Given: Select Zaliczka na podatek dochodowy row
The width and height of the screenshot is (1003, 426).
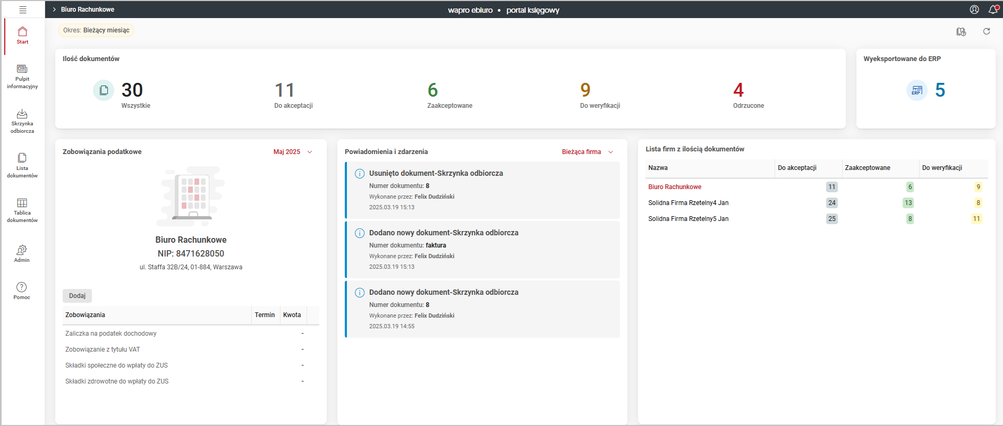Looking at the screenshot, I should click(x=191, y=334).
